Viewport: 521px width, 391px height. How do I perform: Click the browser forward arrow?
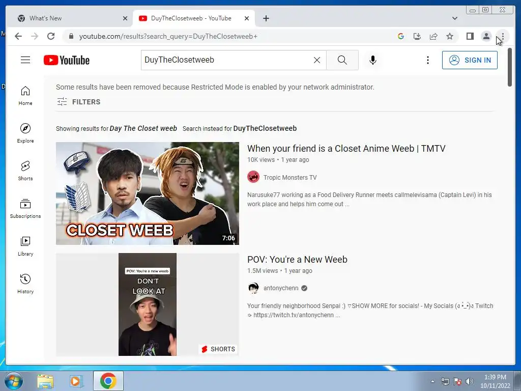(x=35, y=36)
